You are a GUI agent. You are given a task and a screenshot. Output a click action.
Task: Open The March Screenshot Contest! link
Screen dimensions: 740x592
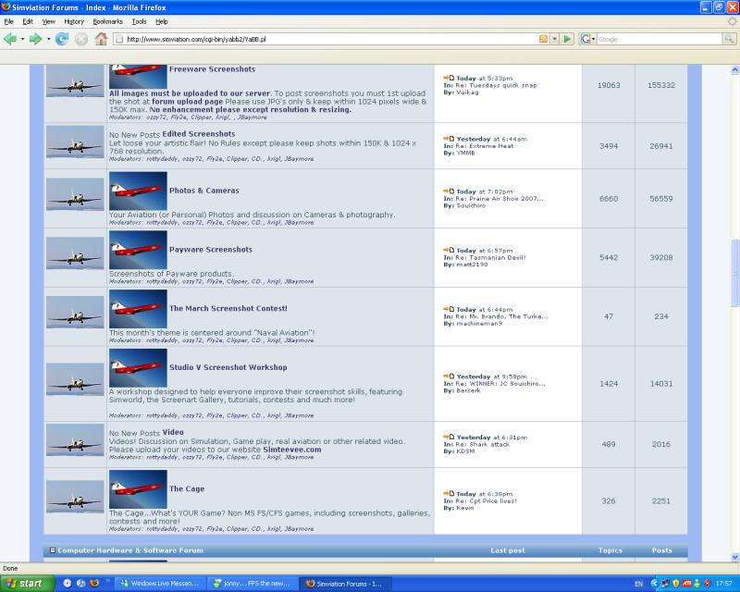tap(228, 308)
